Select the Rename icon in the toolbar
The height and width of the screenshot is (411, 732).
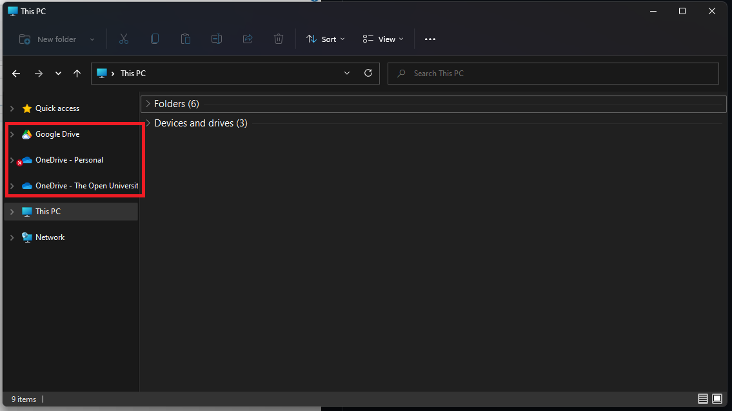point(217,39)
